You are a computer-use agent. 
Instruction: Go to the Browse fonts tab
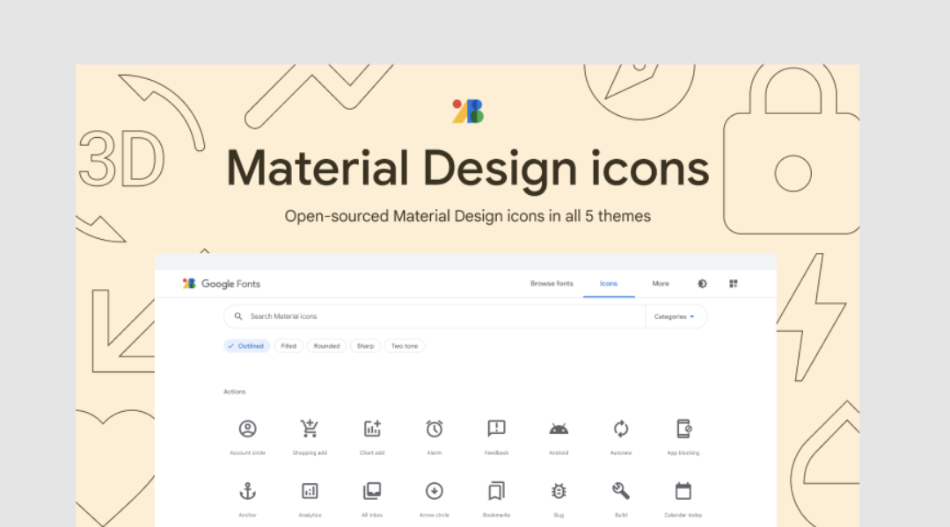[552, 284]
